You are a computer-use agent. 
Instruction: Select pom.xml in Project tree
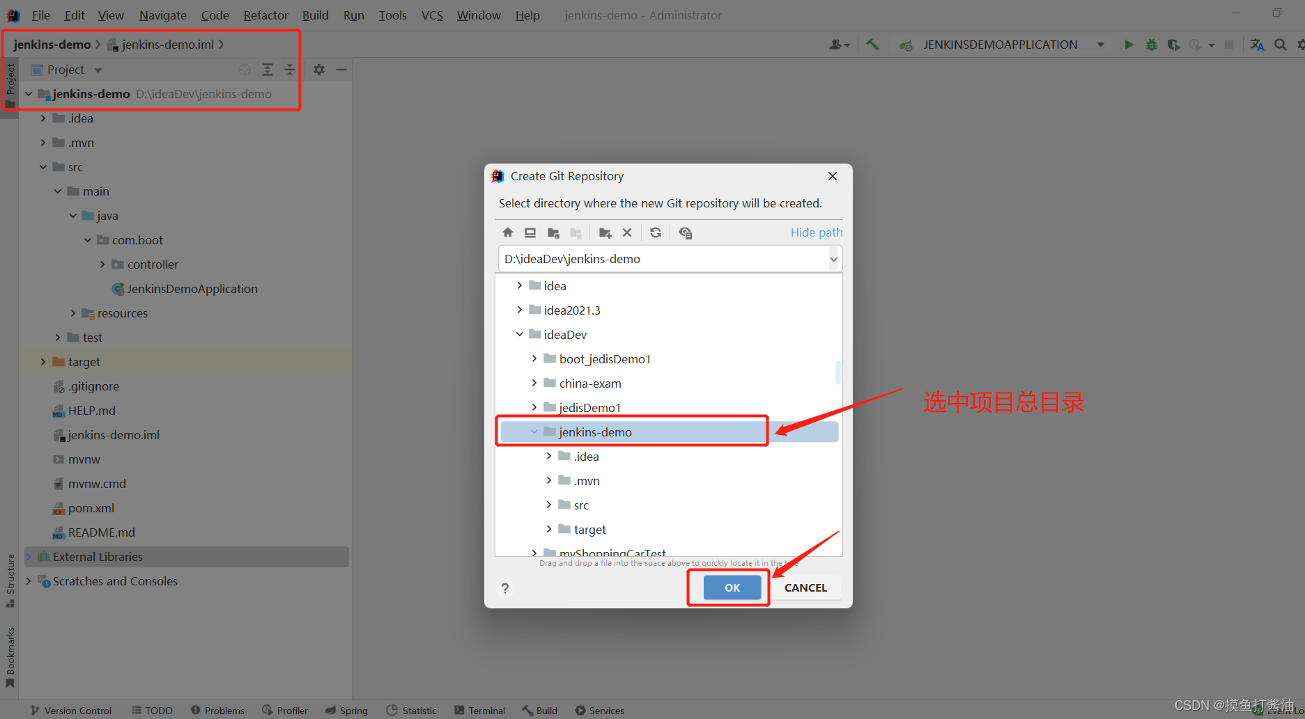click(91, 508)
